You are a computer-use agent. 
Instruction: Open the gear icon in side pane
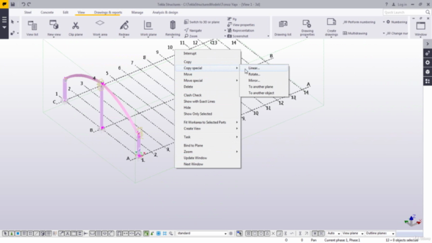point(427,63)
